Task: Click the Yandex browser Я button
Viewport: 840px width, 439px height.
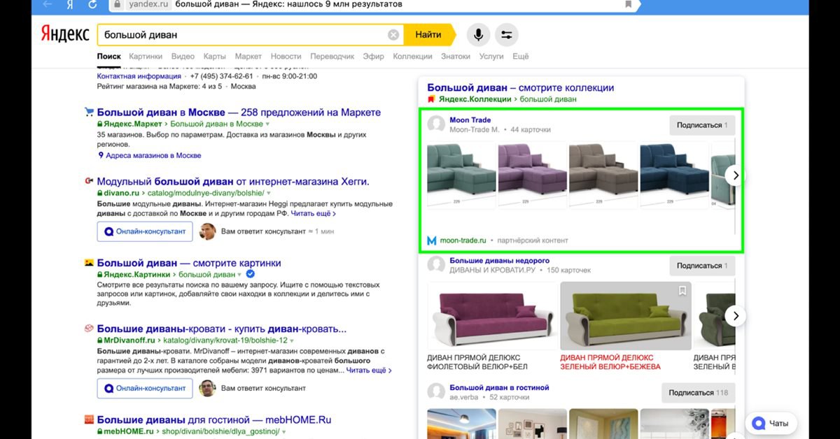Action: (69, 4)
